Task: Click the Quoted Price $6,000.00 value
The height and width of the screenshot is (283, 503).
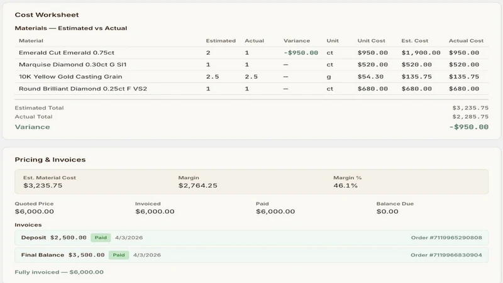Action: click(35, 211)
